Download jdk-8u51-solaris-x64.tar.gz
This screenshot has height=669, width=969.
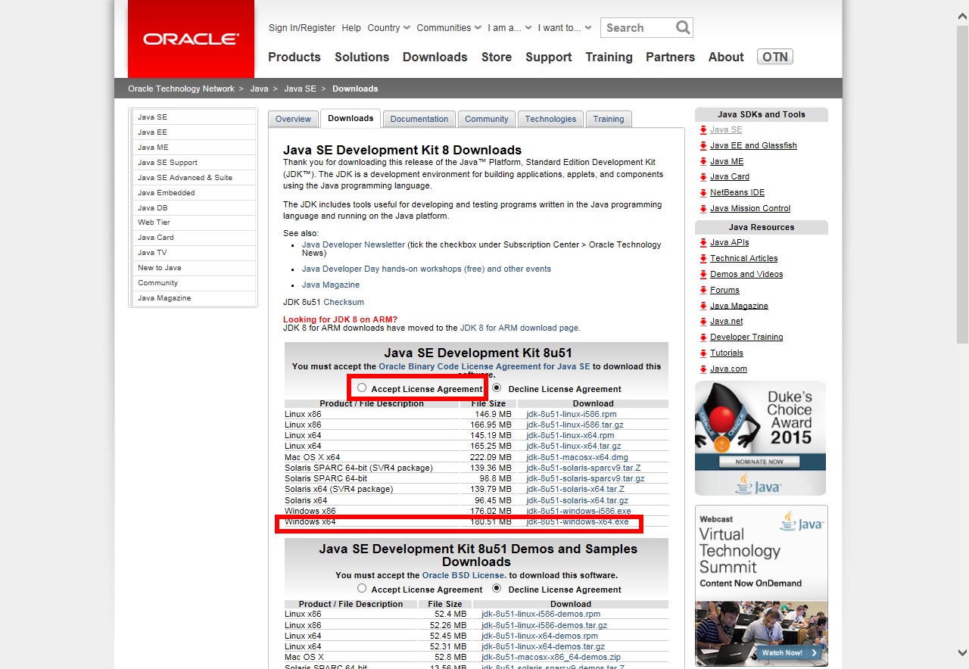pos(577,500)
